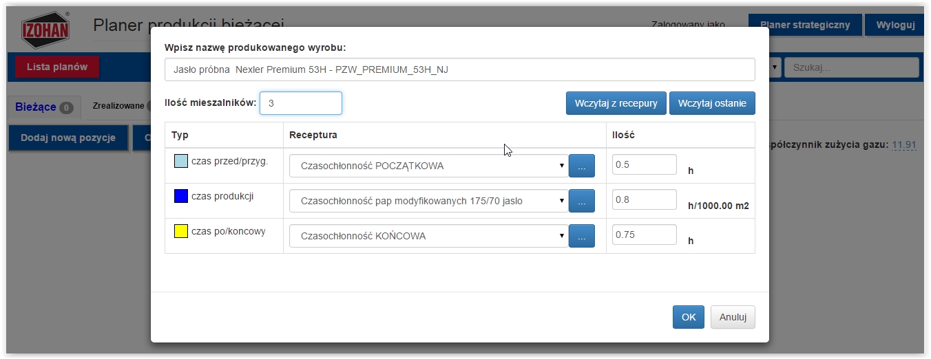Expand the Czasochłonność KOŃCOWA dropdown
This screenshot has height=359, width=931.
tap(428, 236)
